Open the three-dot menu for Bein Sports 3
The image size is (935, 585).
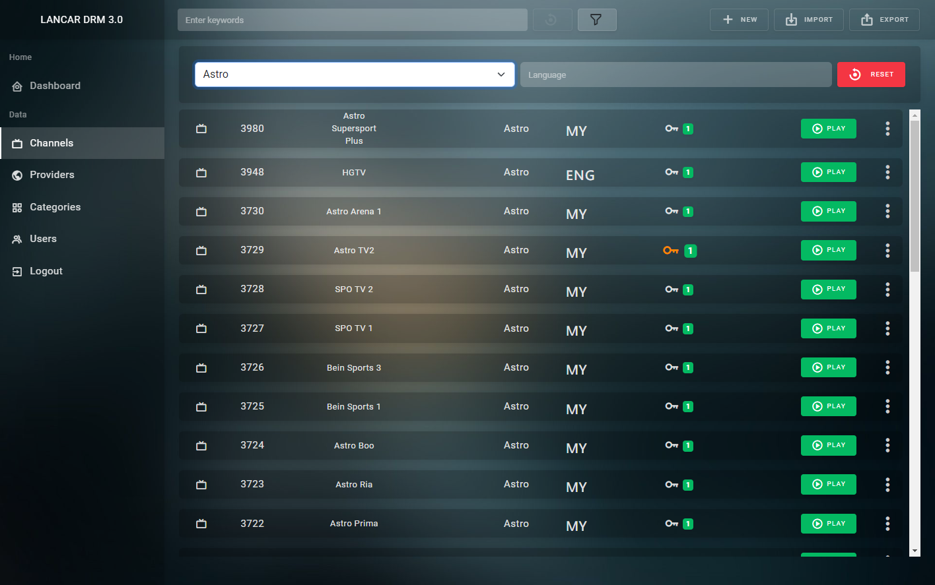(x=887, y=367)
